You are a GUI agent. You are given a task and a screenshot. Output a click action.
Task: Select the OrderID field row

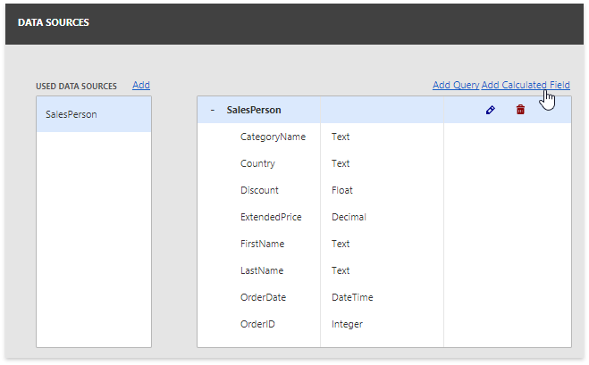point(257,324)
